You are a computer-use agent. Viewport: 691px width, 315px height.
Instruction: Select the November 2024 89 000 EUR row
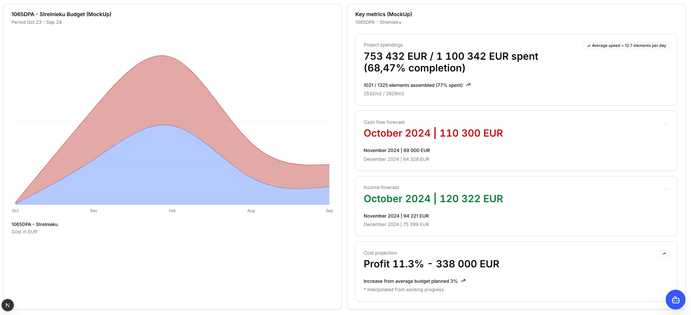tap(397, 150)
